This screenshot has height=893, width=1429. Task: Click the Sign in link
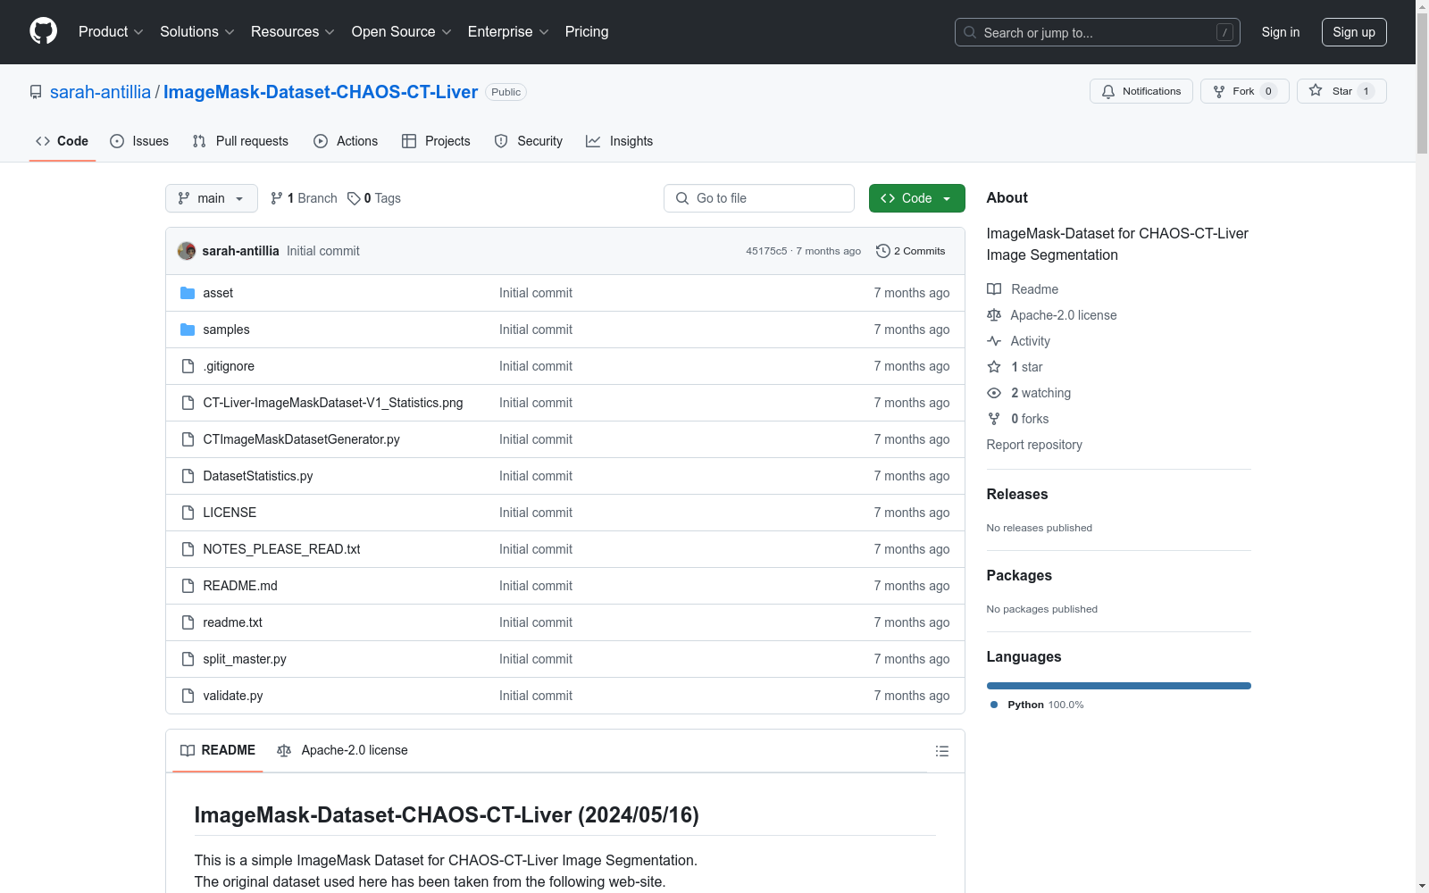click(x=1281, y=32)
